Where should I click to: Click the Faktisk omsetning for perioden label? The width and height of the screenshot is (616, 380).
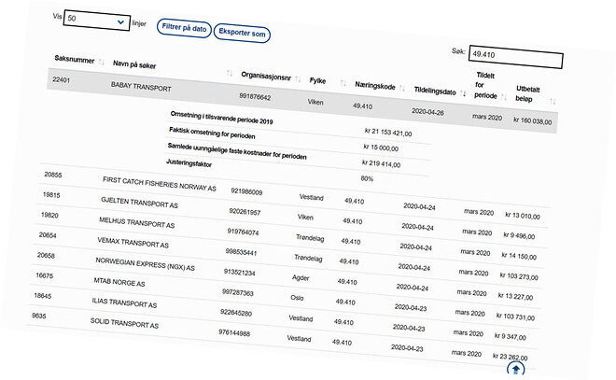(x=212, y=133)
